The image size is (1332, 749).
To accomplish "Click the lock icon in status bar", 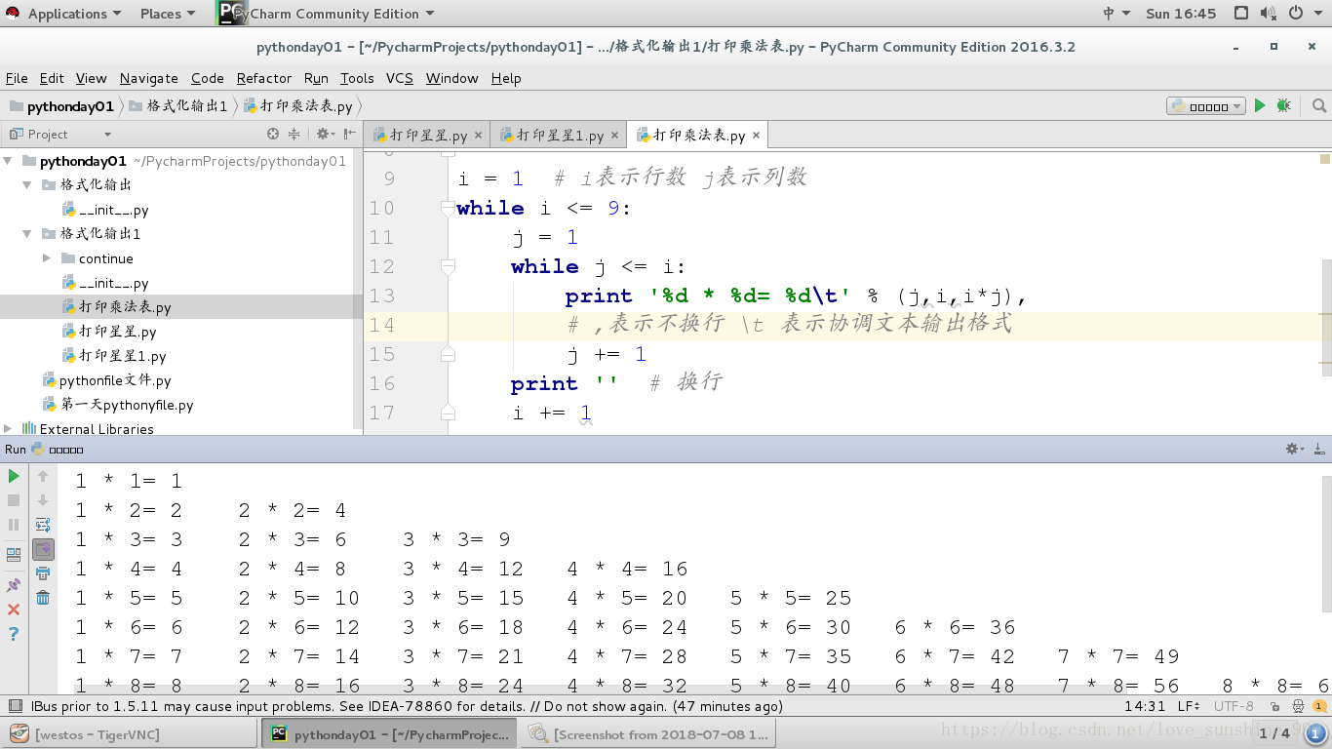I will (x=1276, y=706).
